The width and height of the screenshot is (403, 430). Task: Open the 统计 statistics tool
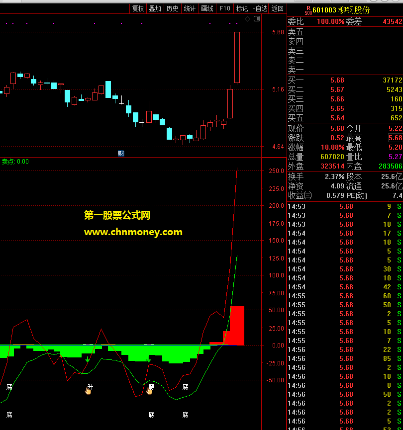190,9
